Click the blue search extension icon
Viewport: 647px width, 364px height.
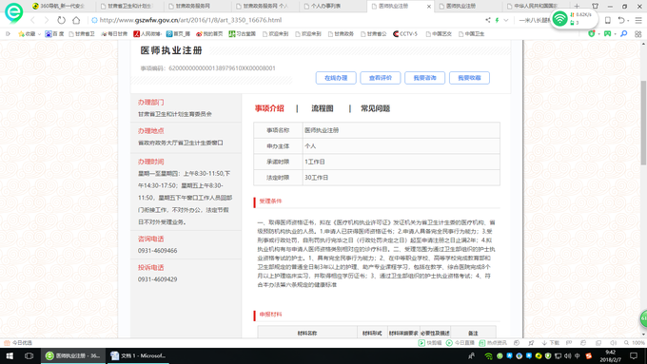[x=623, y=34]
